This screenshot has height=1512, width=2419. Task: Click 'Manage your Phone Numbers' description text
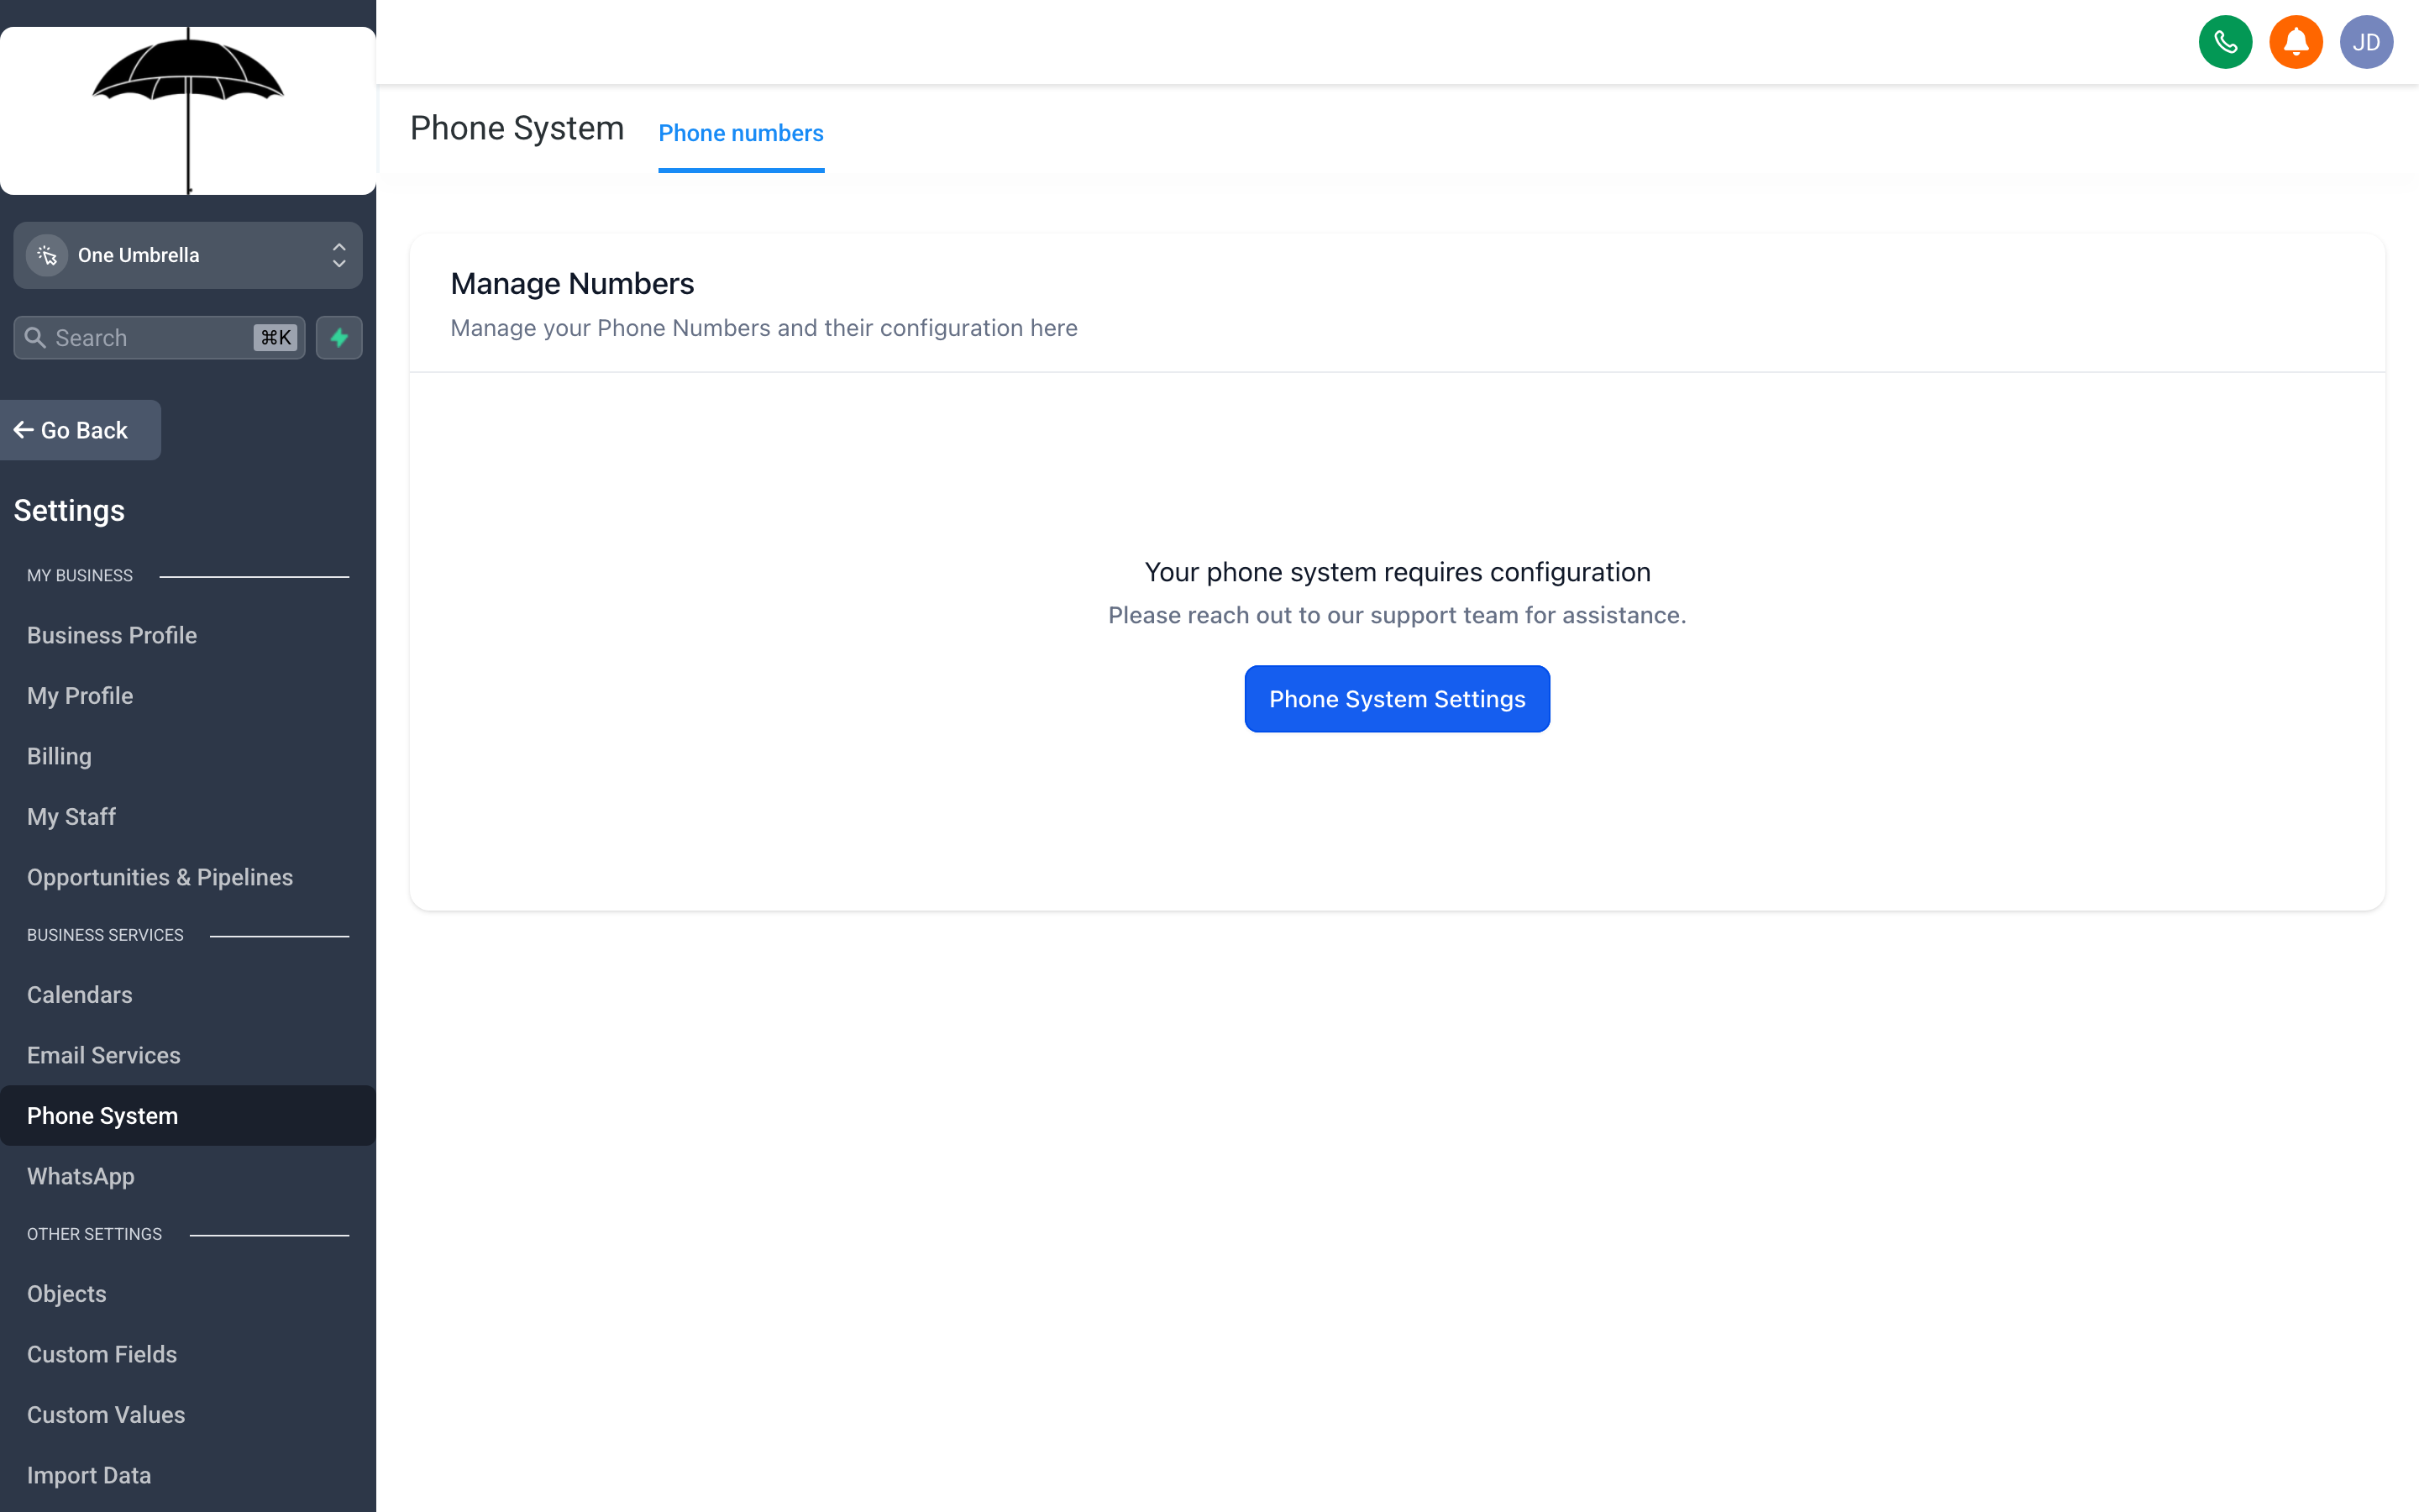(763, 328)
